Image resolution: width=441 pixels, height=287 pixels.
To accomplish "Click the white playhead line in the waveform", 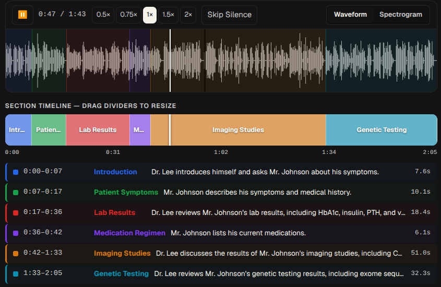I will point(170,61).
